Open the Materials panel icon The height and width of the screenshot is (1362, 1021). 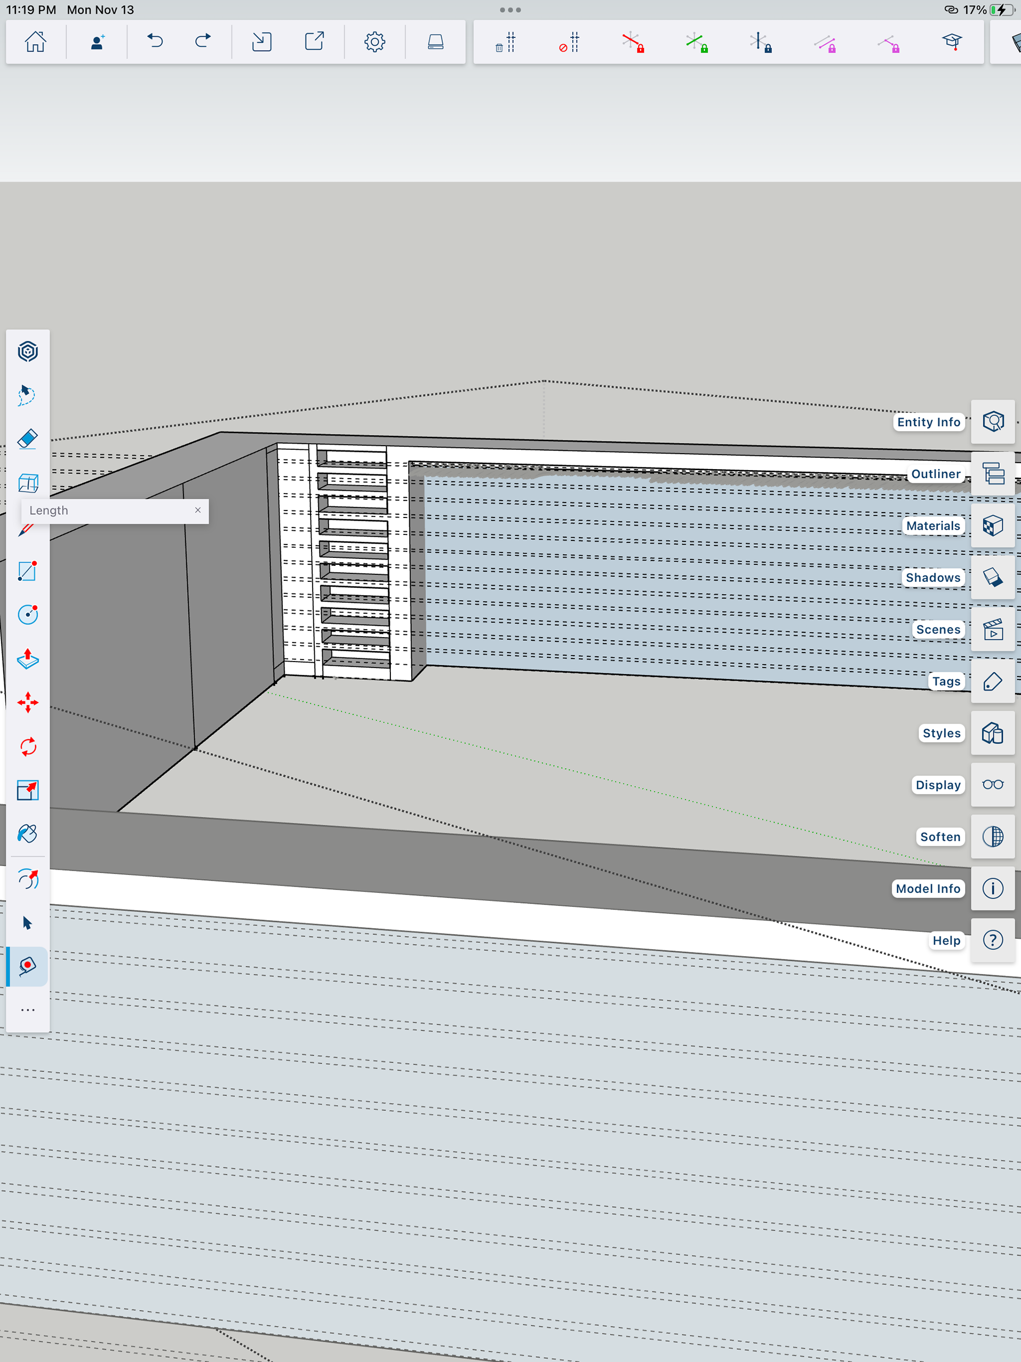pos(993,526)
